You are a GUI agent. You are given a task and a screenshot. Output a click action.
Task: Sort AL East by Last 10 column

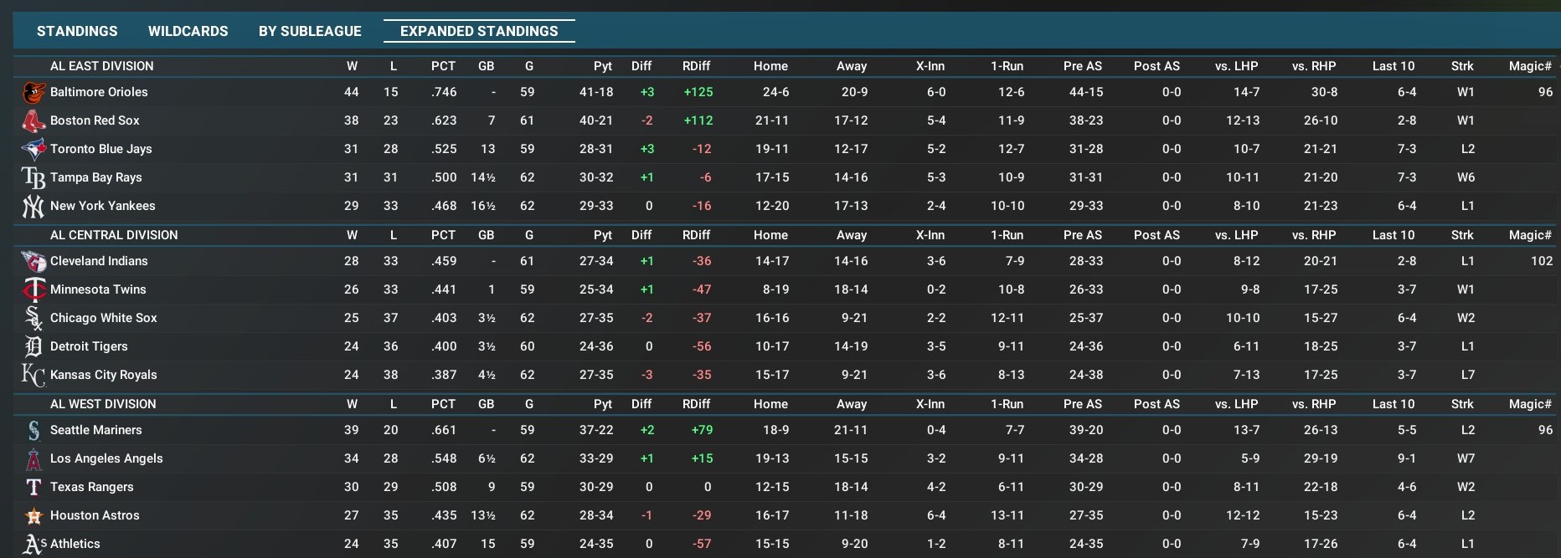point(1394,66)
